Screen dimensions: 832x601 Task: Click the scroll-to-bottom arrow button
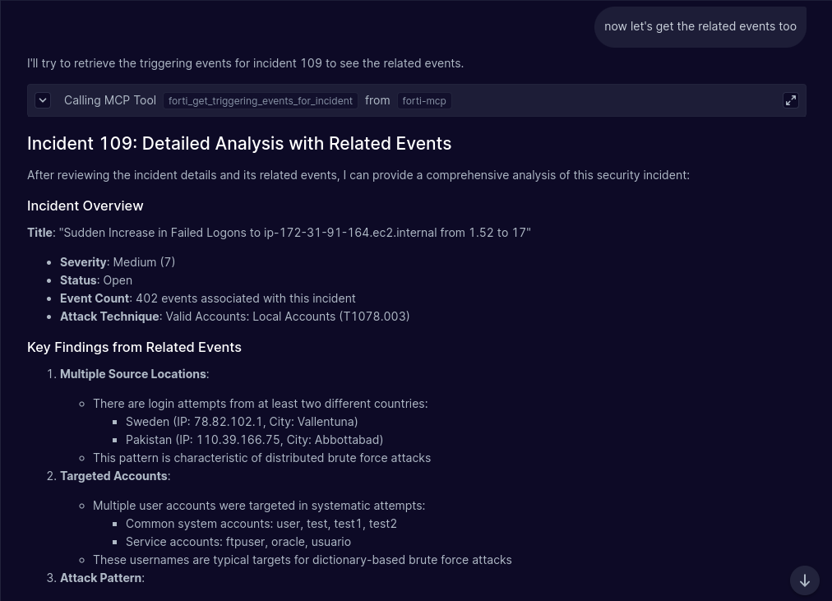click(805, 580)
